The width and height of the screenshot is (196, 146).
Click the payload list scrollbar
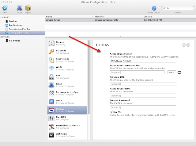(89, 77)
